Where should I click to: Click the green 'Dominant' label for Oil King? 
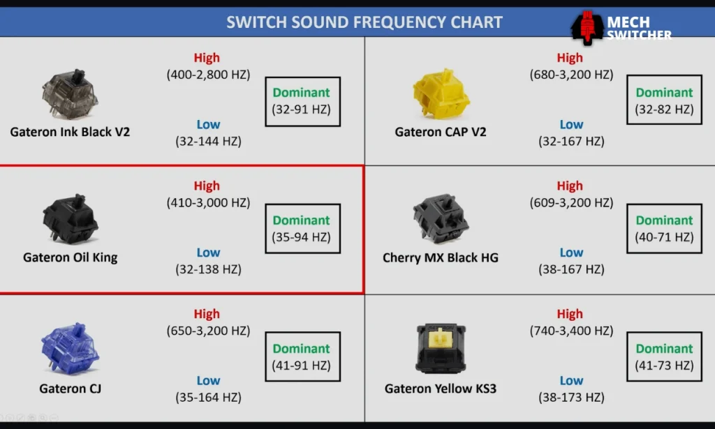click(x=302, y=220)
